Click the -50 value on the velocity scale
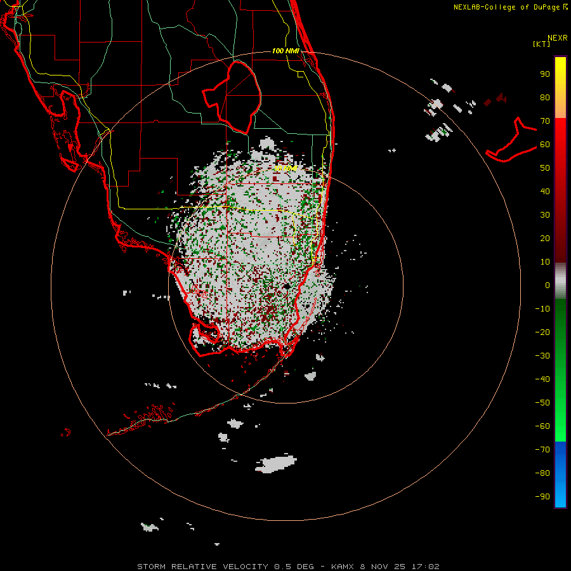The width and height of the screenshot is (571, 571). 542,403
